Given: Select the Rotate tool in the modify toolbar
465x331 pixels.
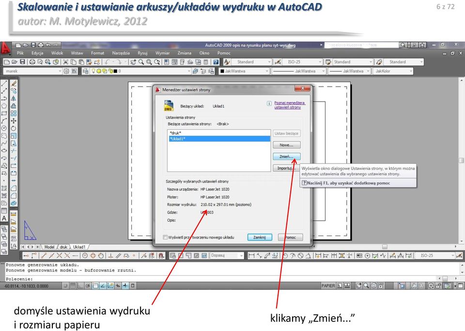Looking at the screenshot, I should pos(14,128).
